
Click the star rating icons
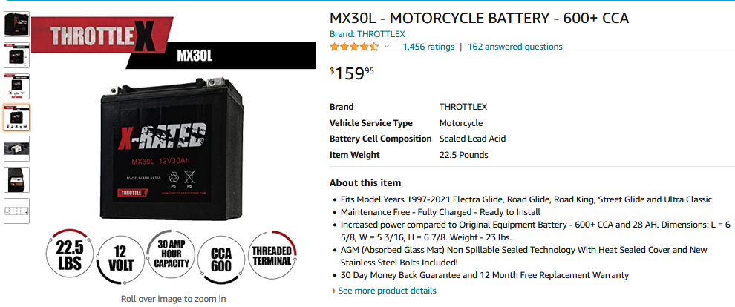[x=354, y=47]
